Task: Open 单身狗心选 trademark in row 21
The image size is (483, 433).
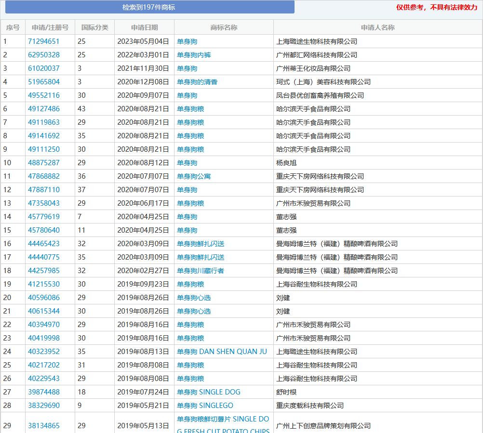Action: click(x=194, y=311)
